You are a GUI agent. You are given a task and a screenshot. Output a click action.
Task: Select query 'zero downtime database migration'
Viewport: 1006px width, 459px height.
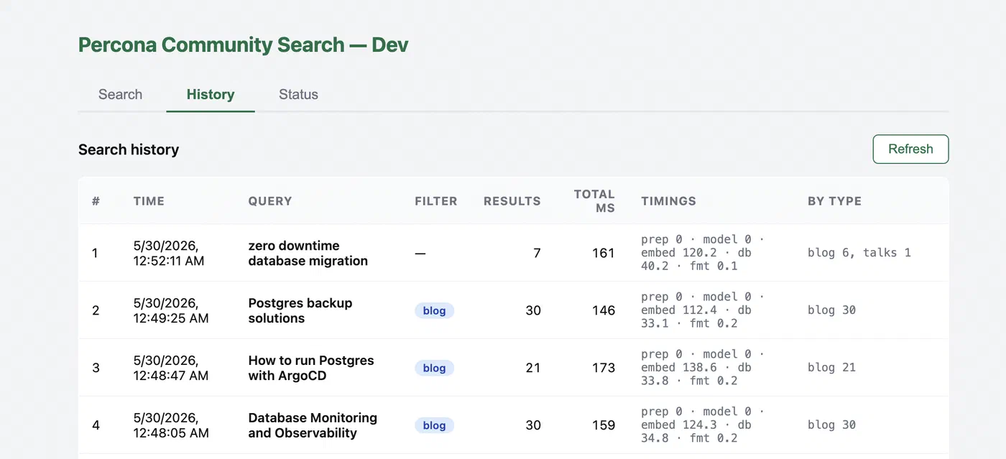pos(308,253)
